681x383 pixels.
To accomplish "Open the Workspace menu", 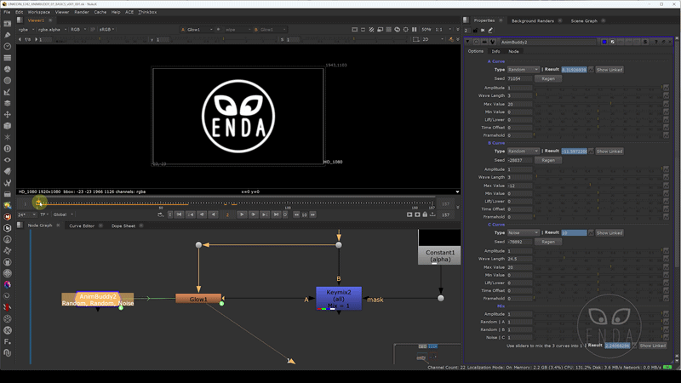I will pyautogui.click(x=38, y=12).
